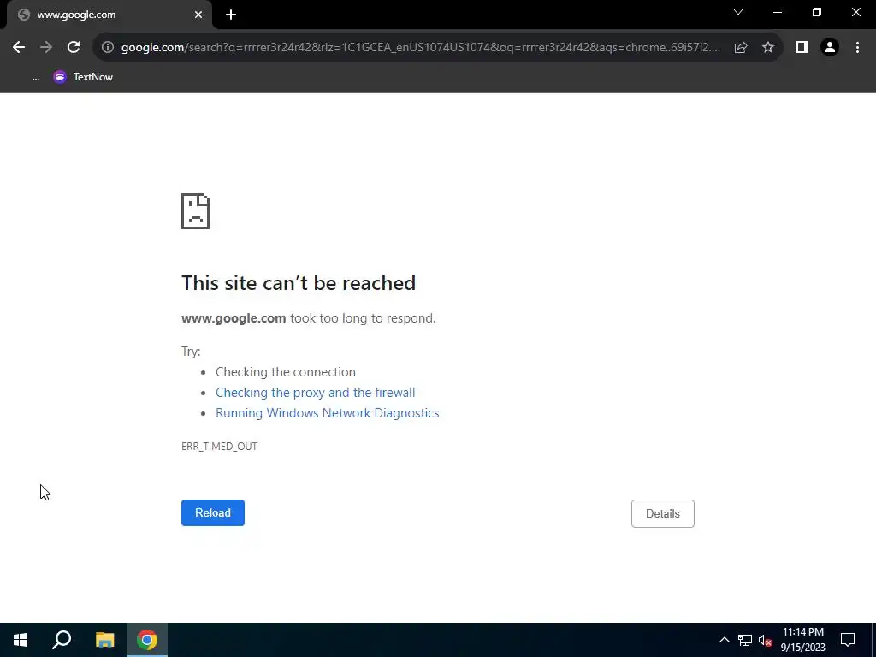
Task: Open the clock showing 11:14 PM
Action: coord(802,640)
